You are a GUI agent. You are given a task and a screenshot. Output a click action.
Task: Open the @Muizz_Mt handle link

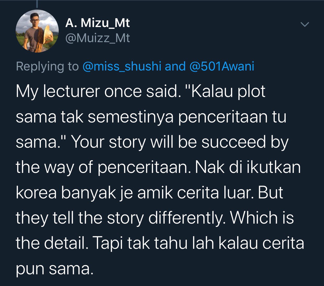97,38
